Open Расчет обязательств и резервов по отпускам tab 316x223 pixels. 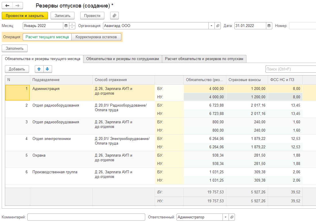204,59
